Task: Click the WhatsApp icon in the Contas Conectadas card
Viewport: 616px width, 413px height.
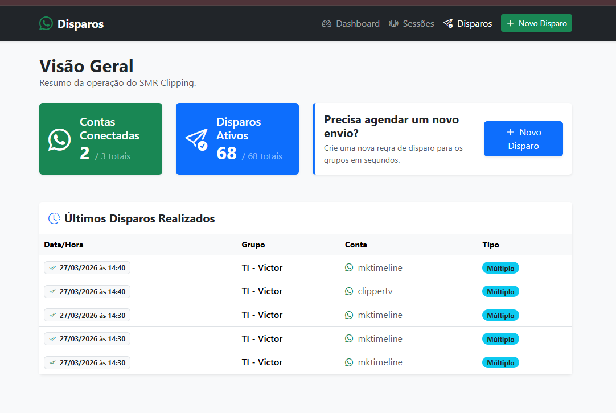Action: point(59,139)
